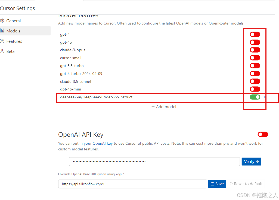Click the General gear icon
This screenshot has height=200, width=279.
(x=2, y=21)
